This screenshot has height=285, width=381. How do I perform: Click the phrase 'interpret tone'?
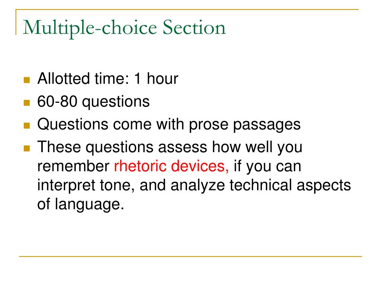pyautogui.click(x=86, y=186)
